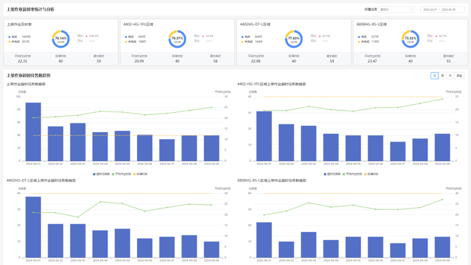Click yellow 未完成 legend dot in 8808HG-XS-L card
The height and width of the screenshot is (265, 471).
[359, 41]
